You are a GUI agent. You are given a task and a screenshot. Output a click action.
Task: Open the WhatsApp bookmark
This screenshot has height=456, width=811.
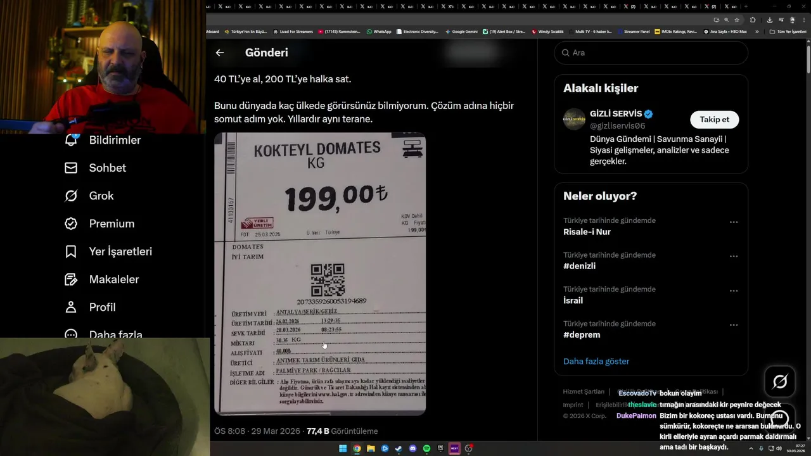379,32
